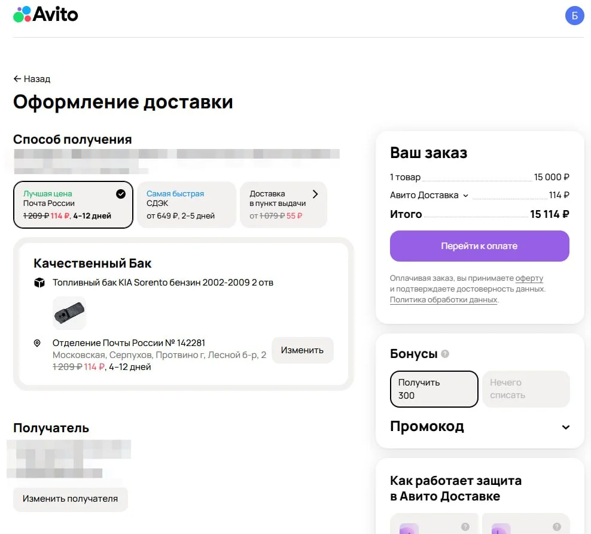The image size is (591, 534).
Task: Choose СДЭК Самая быстрая delivery option
Action: click(186, 205)
